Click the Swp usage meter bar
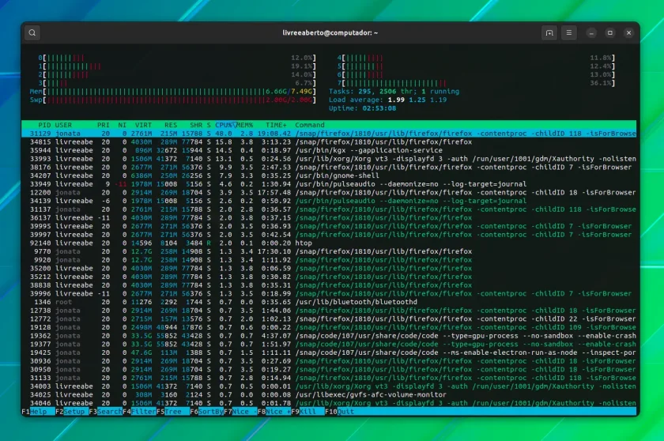664x441 pixels. 173,100
